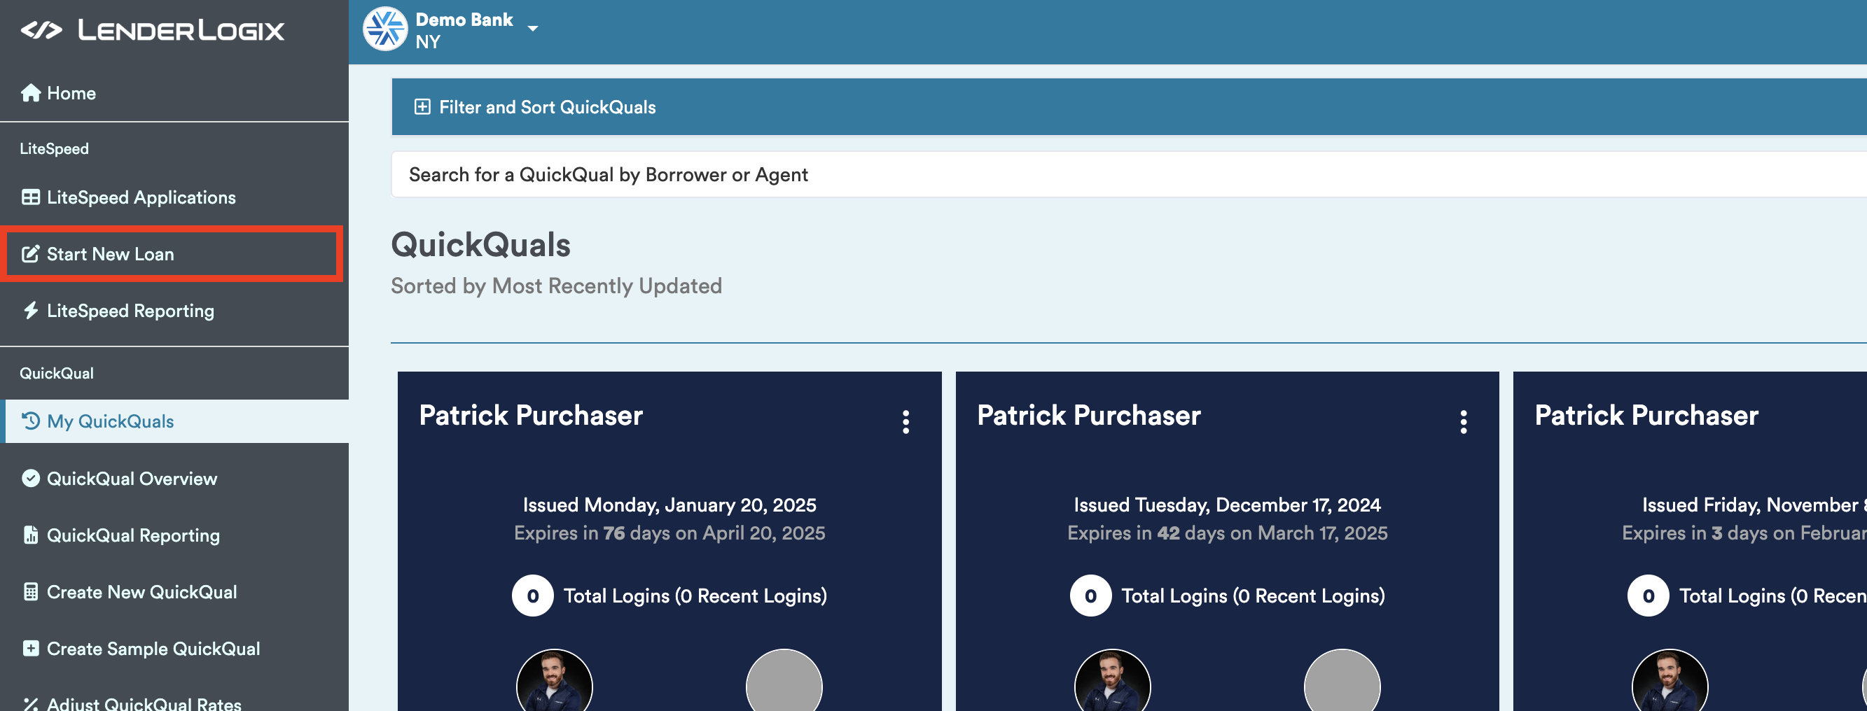Click 'Expires in 76 days on April 20, 2025'
Image resolution: width=1867 pixels, height=711 pixels.
click(669, 533)
